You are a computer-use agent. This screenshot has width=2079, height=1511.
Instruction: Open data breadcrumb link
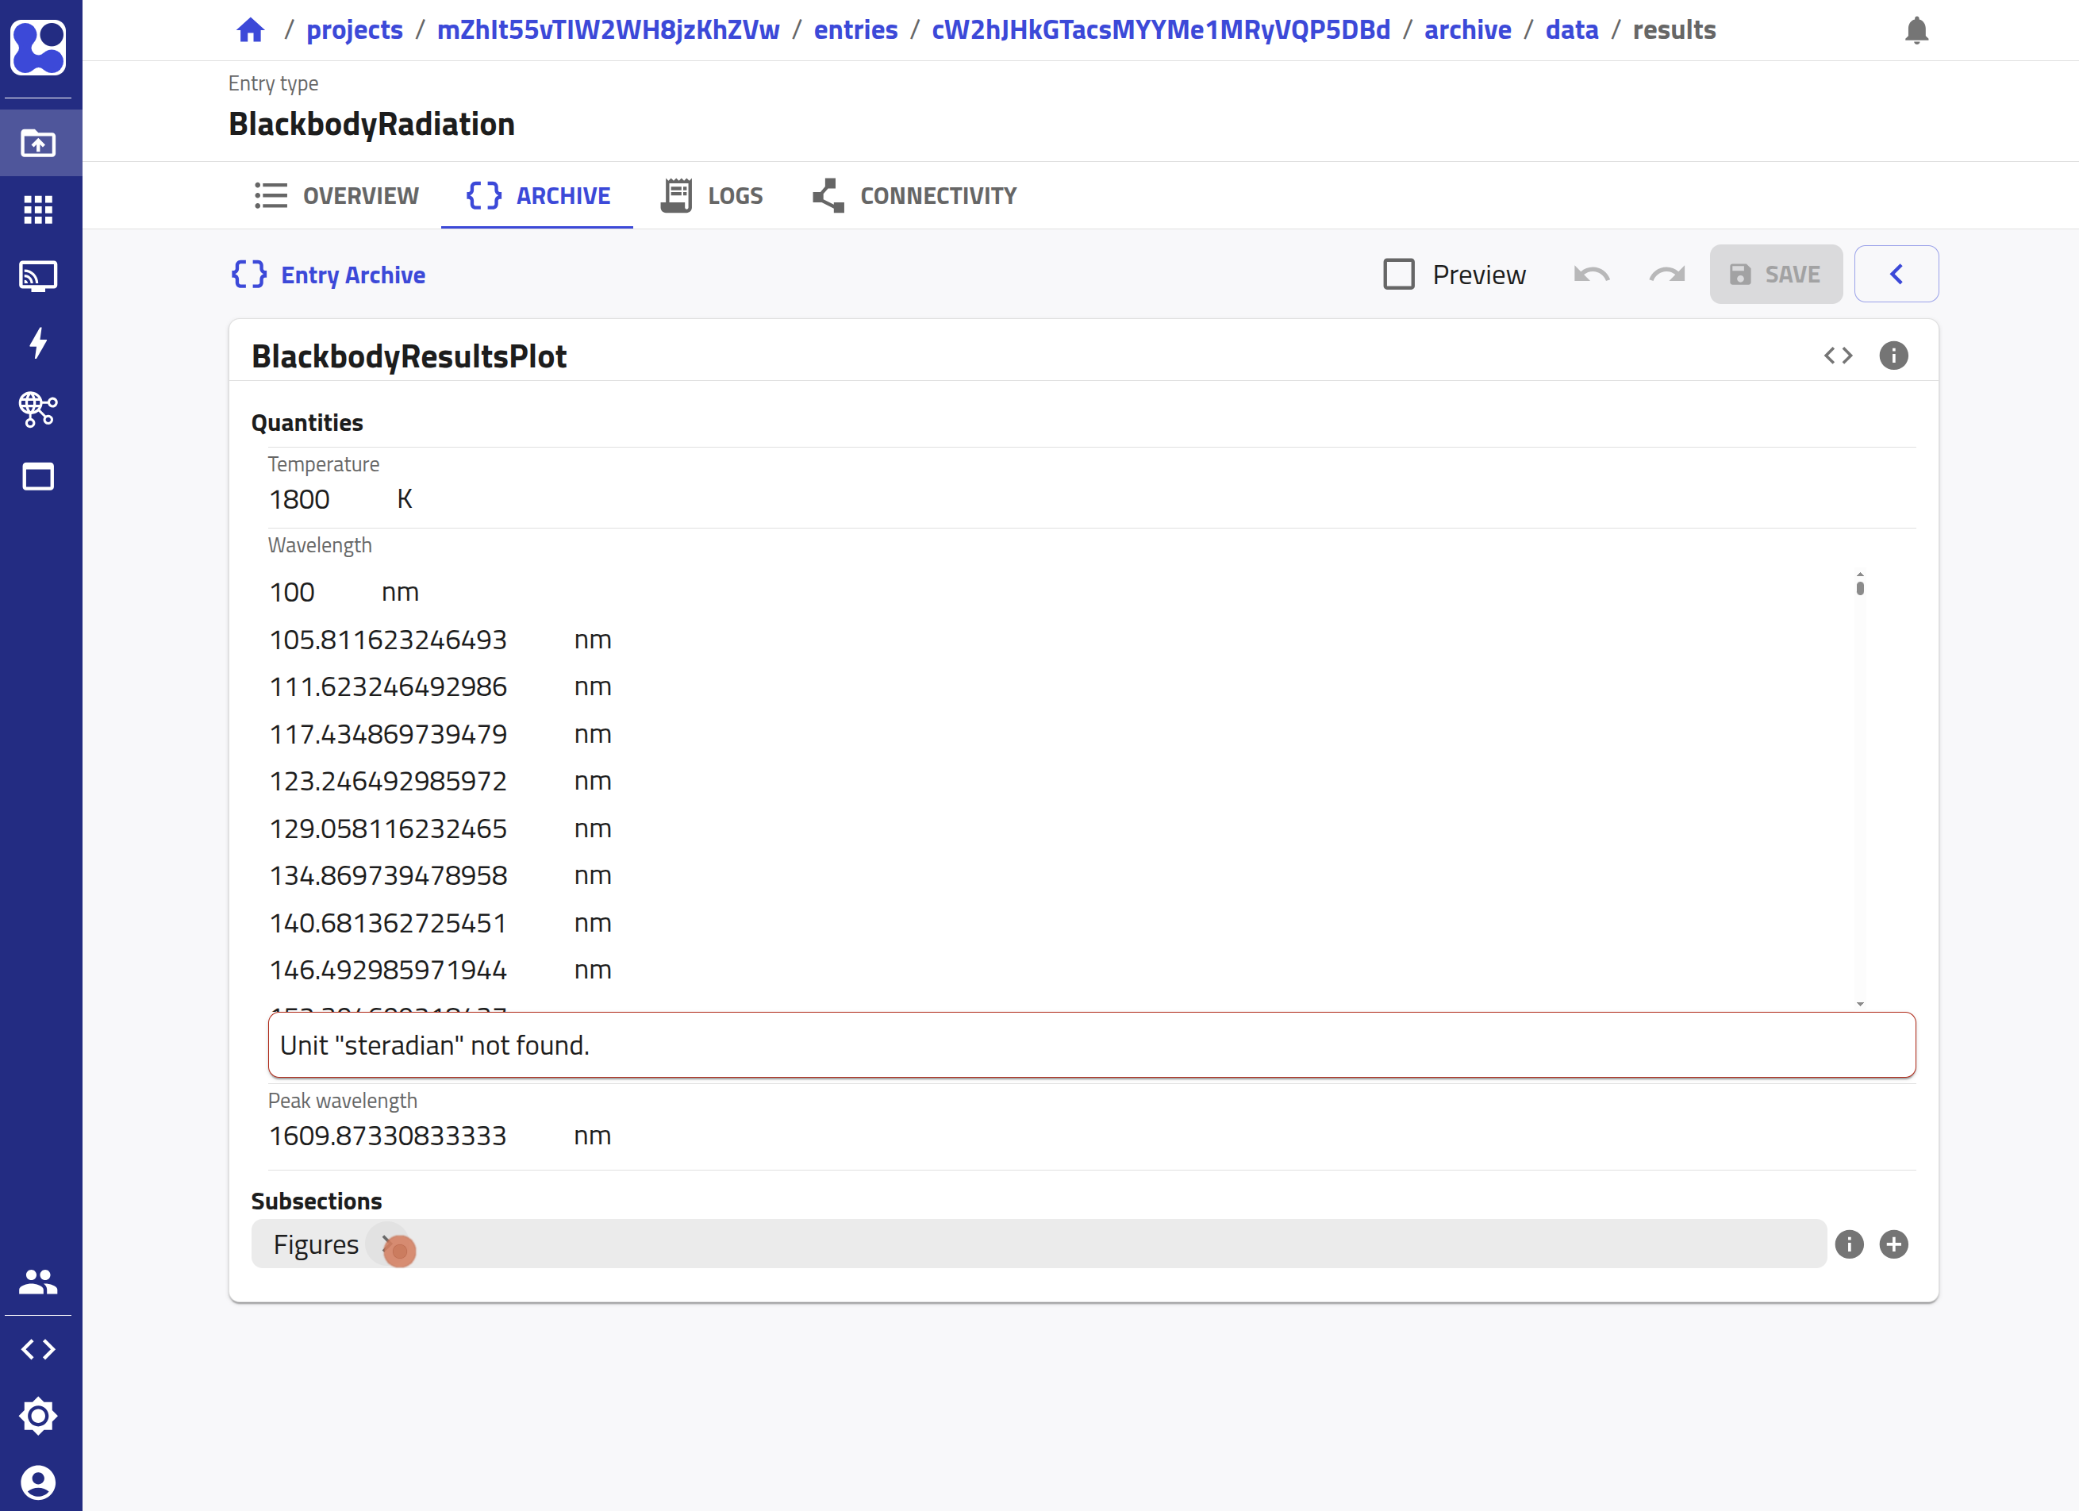click(1572, 30)
